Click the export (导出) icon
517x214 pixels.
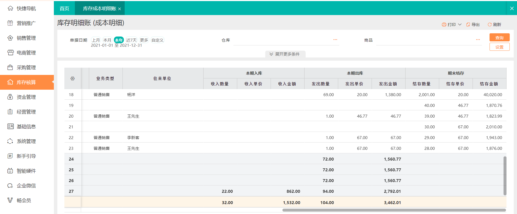[468, 25]
